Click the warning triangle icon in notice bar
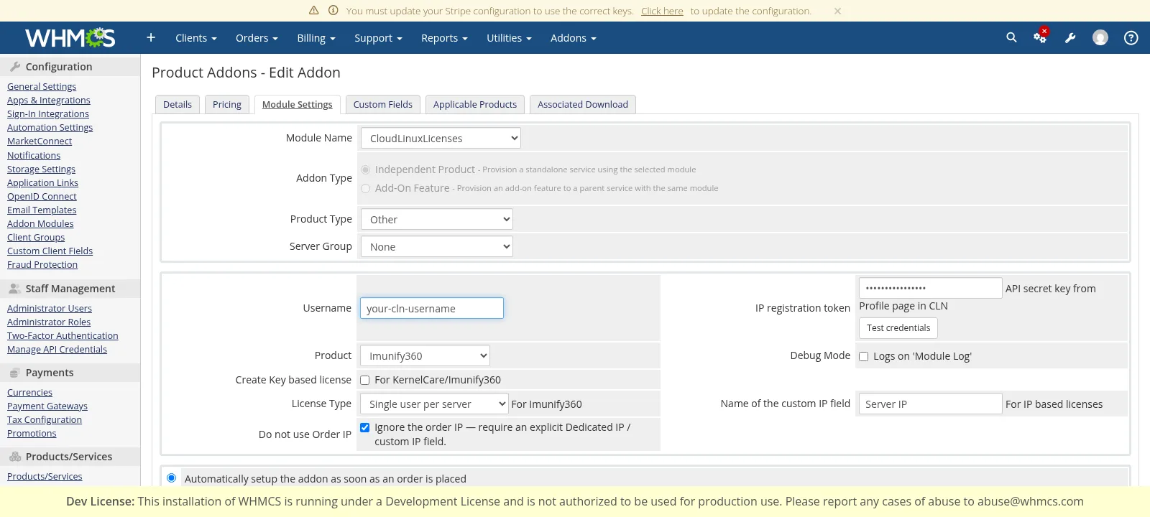Screen dimensions: 1150x517 click(313, 11)
